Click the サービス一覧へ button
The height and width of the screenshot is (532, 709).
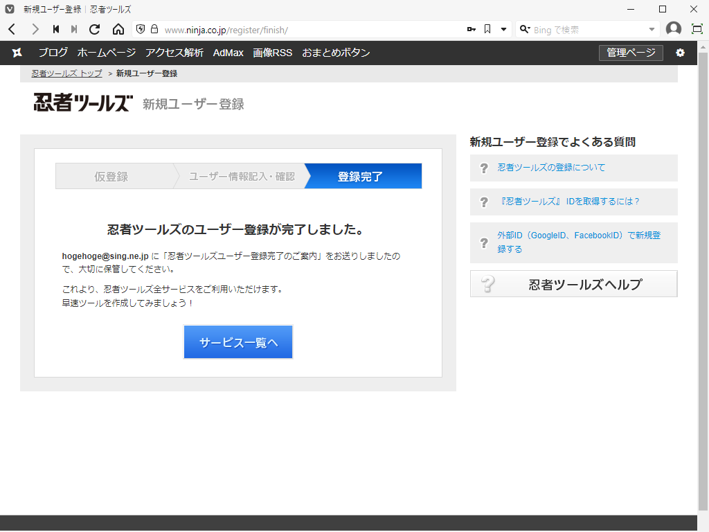point(238,342)
